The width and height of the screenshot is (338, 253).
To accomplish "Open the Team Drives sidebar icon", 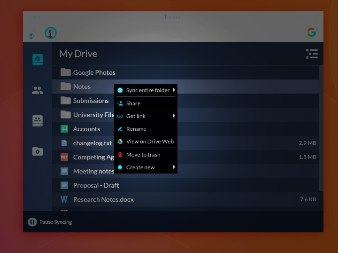I will (x=38, y=121).
